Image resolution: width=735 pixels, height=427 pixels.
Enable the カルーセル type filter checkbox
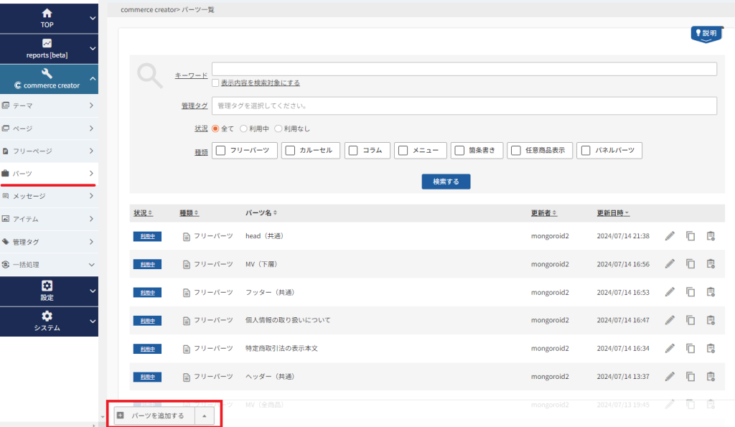[290, 151]
